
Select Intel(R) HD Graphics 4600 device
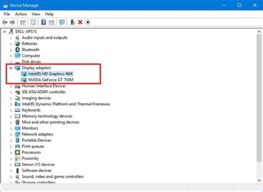tap(50, 74)
